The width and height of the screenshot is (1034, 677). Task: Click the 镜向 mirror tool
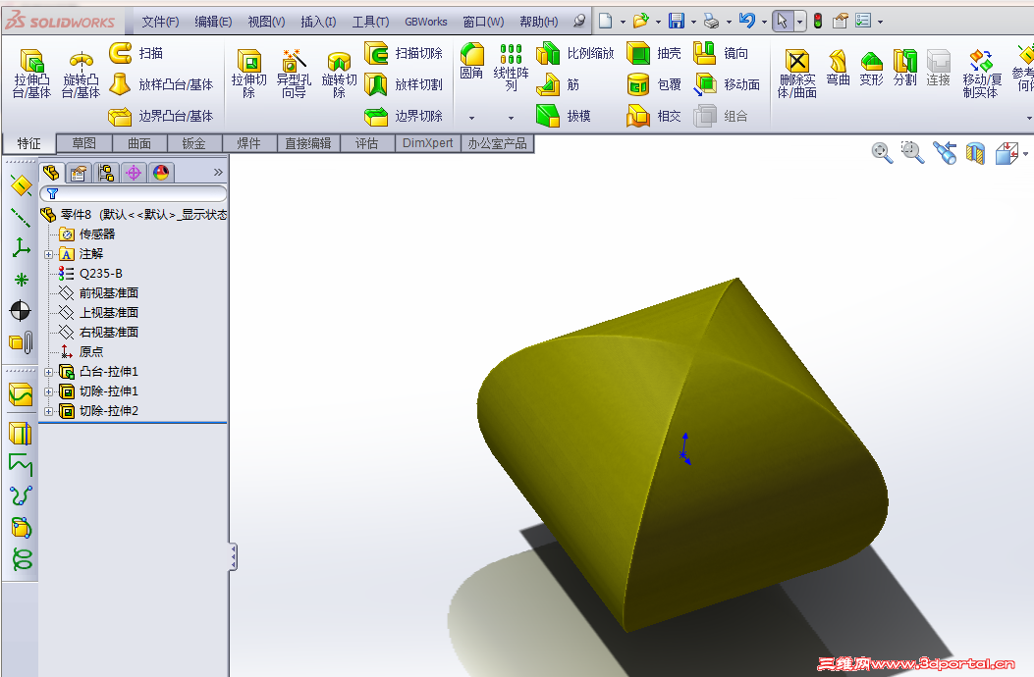pos(721,53)
